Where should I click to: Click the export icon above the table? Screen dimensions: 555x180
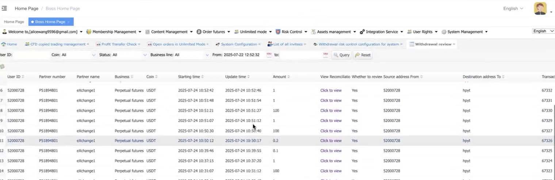(2, 67)
